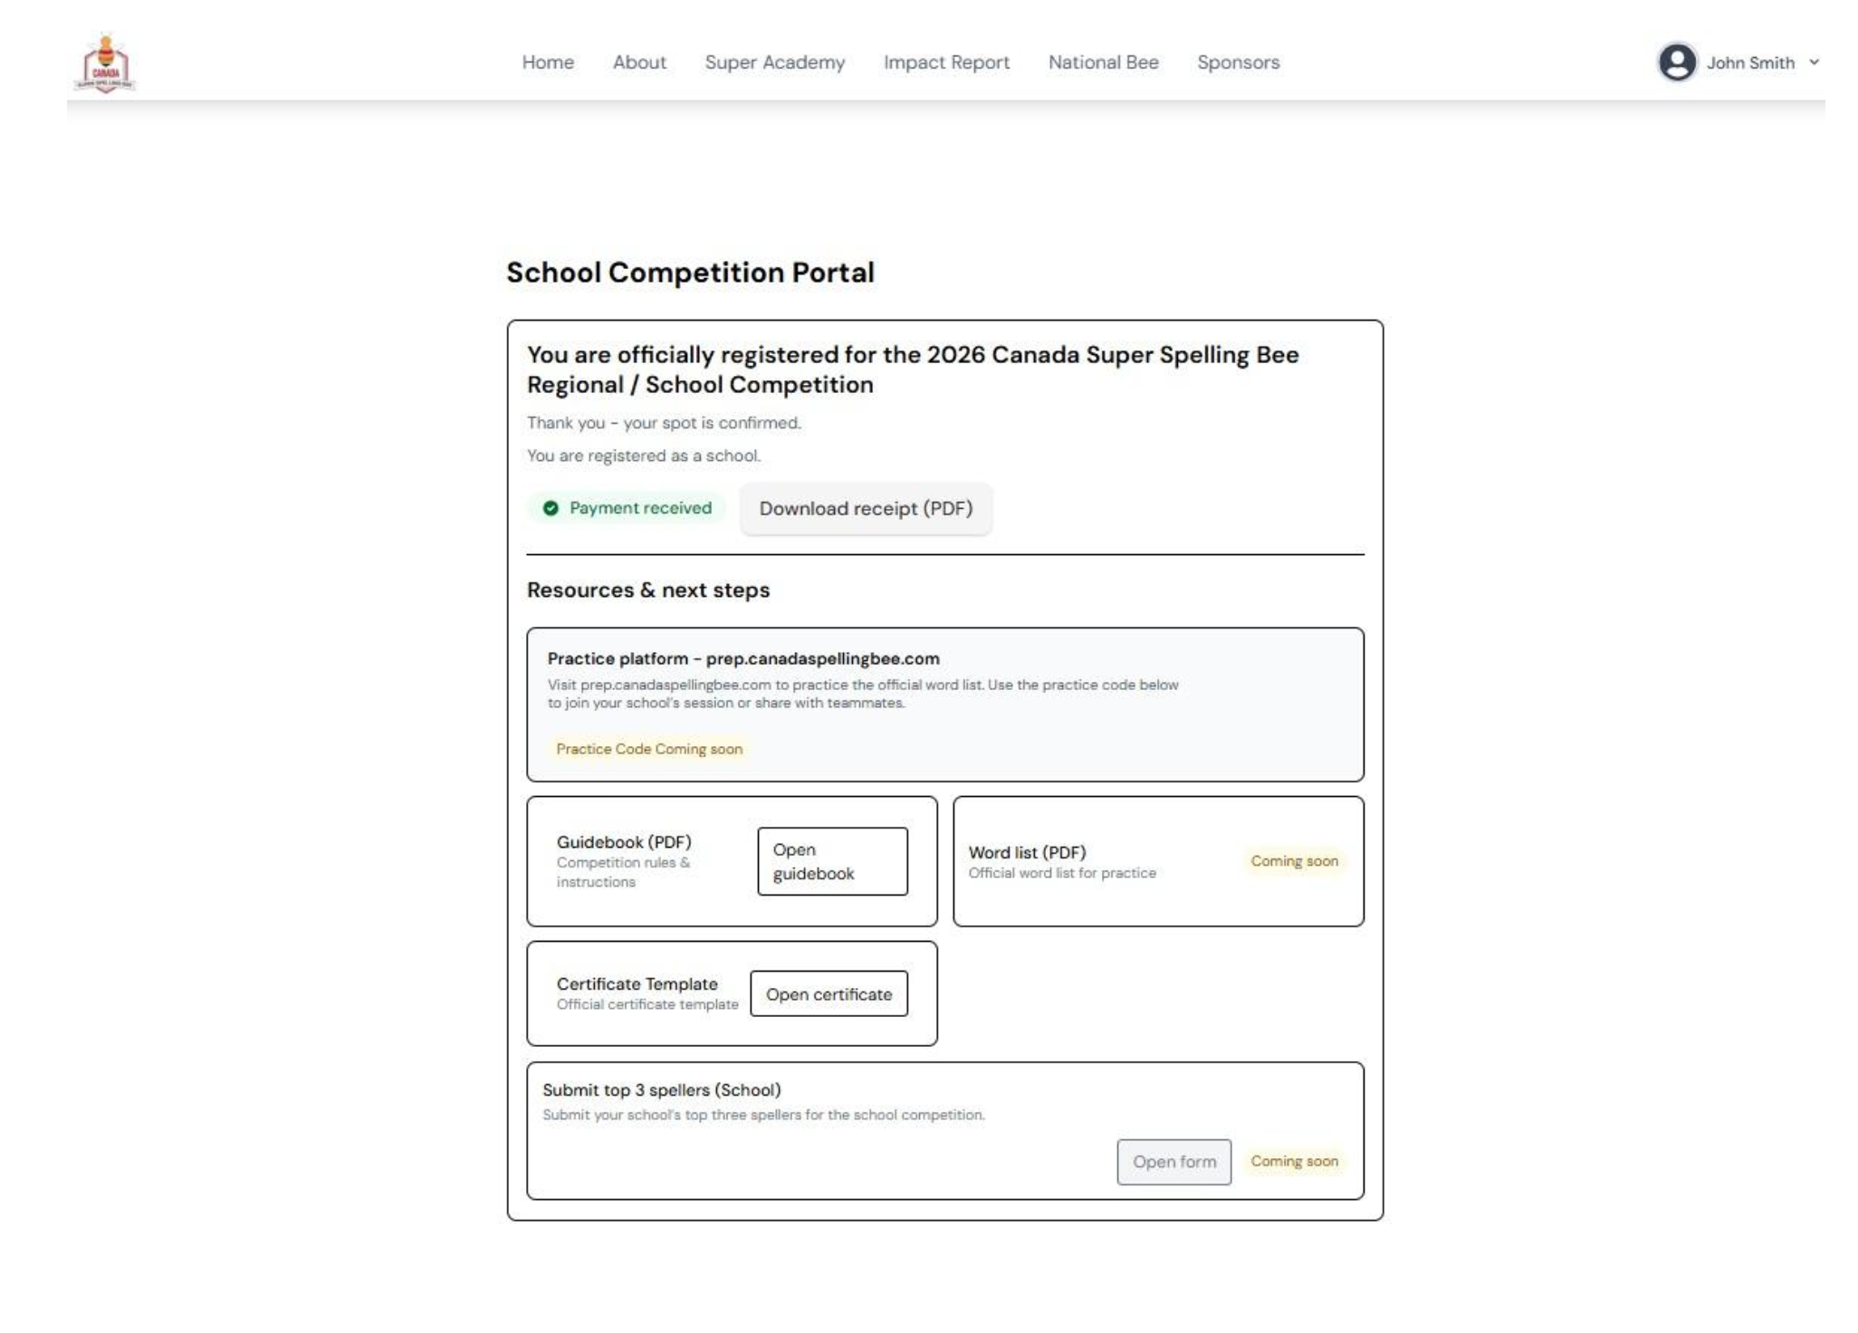Image resolution: width=1858 pixels, height=1333 pixels.
Task: Open the certificate template
Action: (x=829, y=993)
